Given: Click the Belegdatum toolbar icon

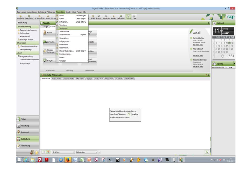Looking at the screenshot, I should pyautogui.click(x=29, y=17).
